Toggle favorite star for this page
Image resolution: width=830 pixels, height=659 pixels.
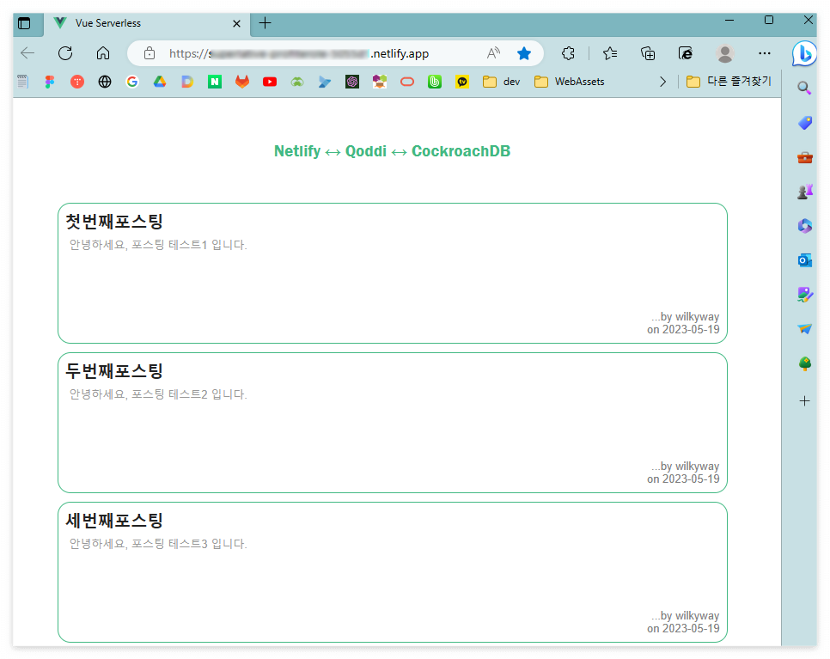click(x=524, y=53)
